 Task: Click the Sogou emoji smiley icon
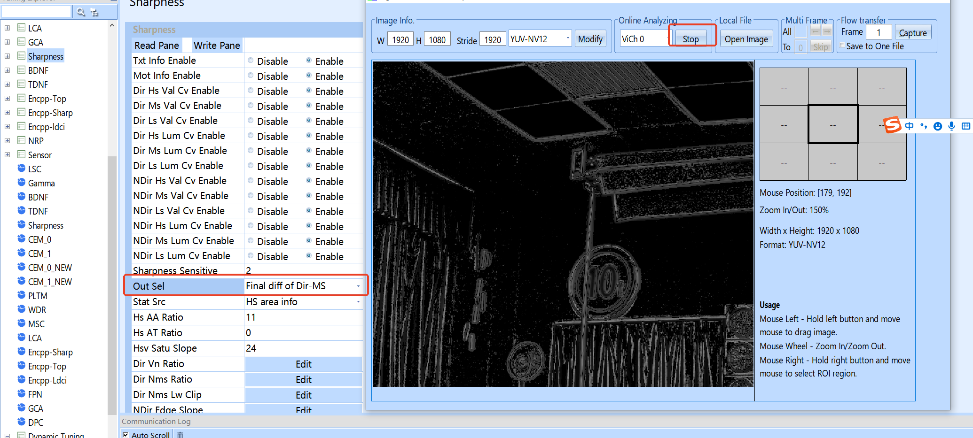click(x=938, y=126)
